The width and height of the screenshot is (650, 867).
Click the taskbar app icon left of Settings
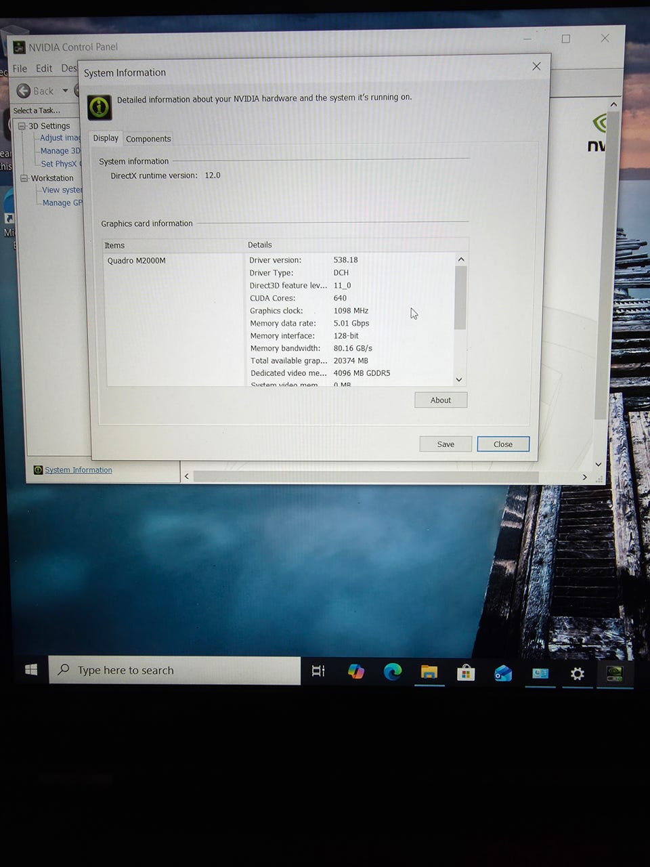pyautogui.click(x=540, y=673)
